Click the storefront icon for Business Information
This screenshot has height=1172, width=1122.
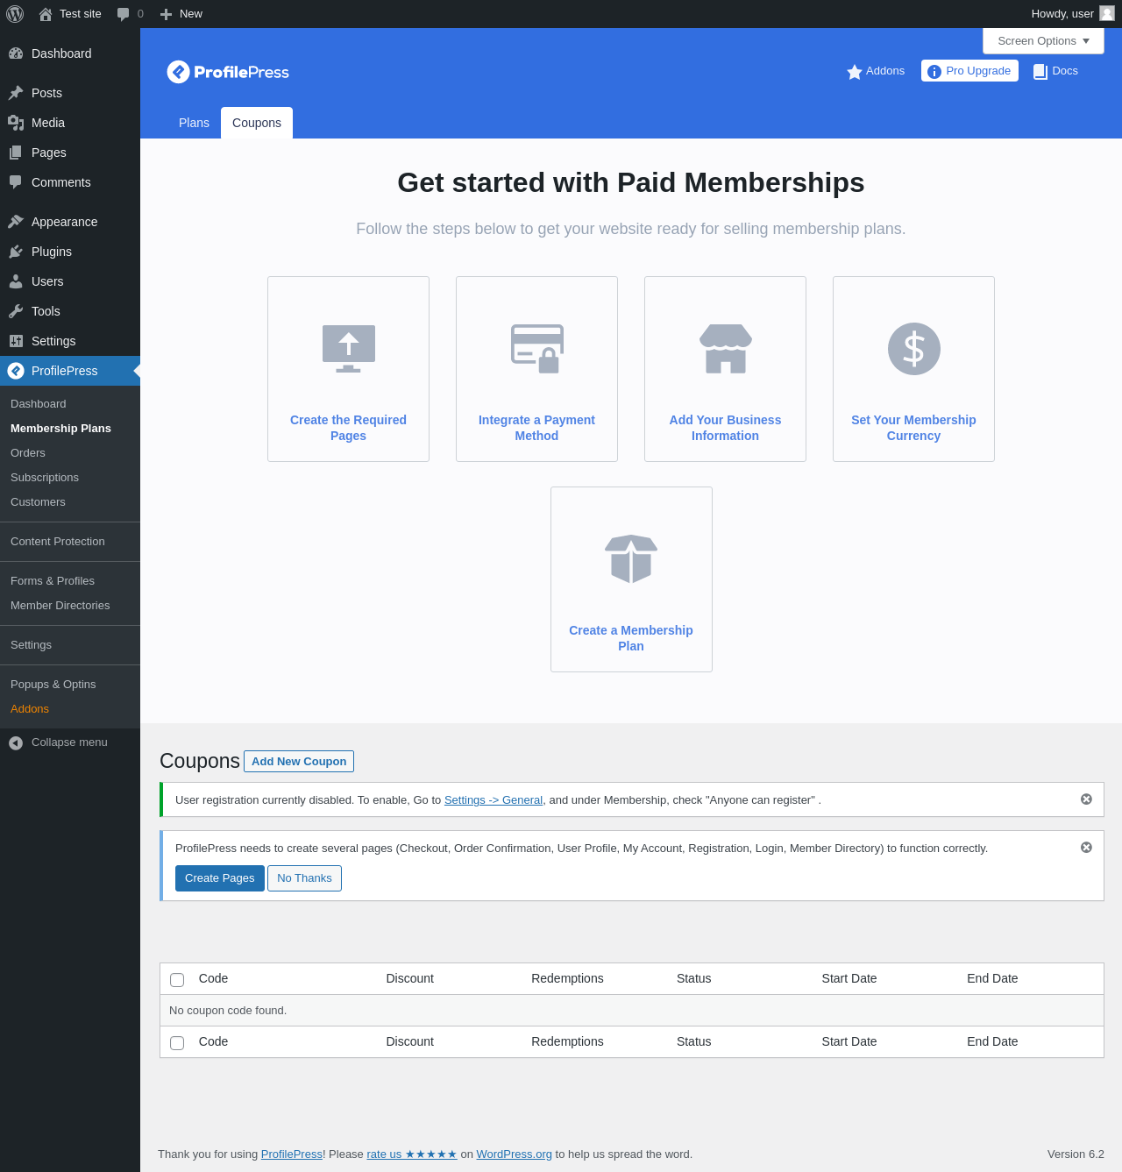[726, 349]
